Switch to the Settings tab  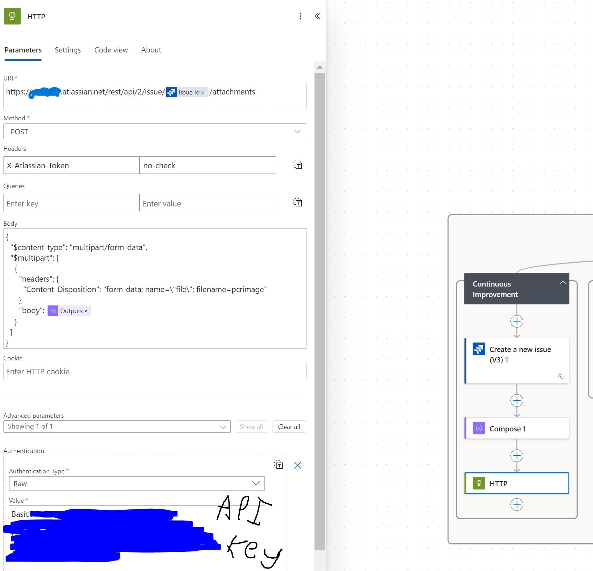pos(68,50)
